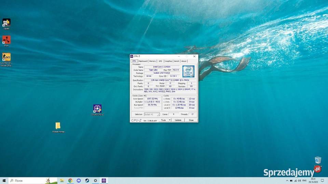This screenshot has height=184, width=328.
Task: Click the L1 Data 6 x 48 KBytes value
Action: pyautogui.click(x=179, y=99)
